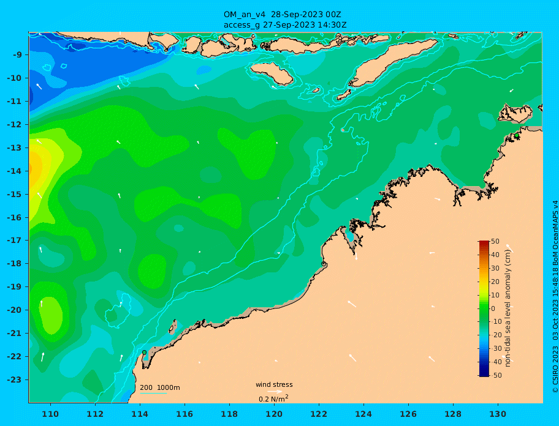Click the latitude label -13
Screen dimensions: 559x426
15,148
